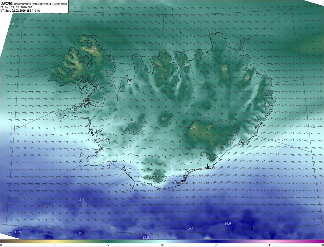Viewport: 324px width, 247px height.
Task: Click the colorbar tick label '30'
Action: pyautogui.click(x=270, y=245)
